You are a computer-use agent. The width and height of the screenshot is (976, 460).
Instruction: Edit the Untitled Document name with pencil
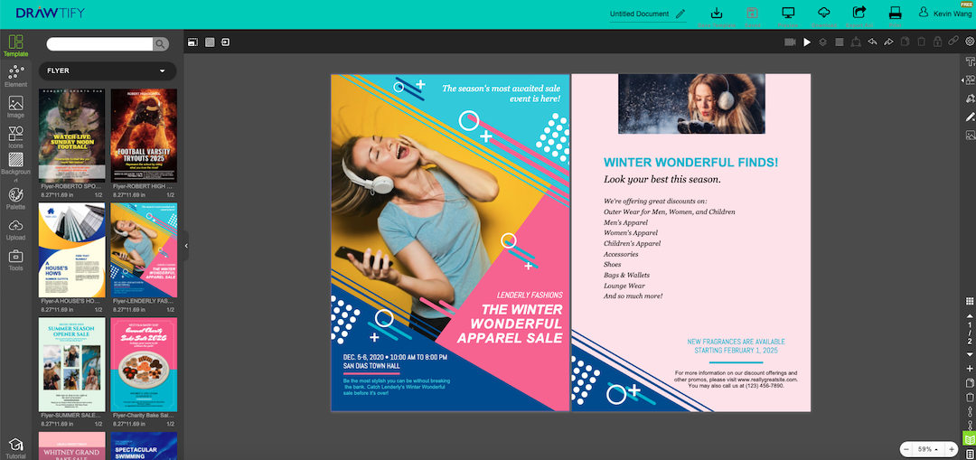pos(680,14)
